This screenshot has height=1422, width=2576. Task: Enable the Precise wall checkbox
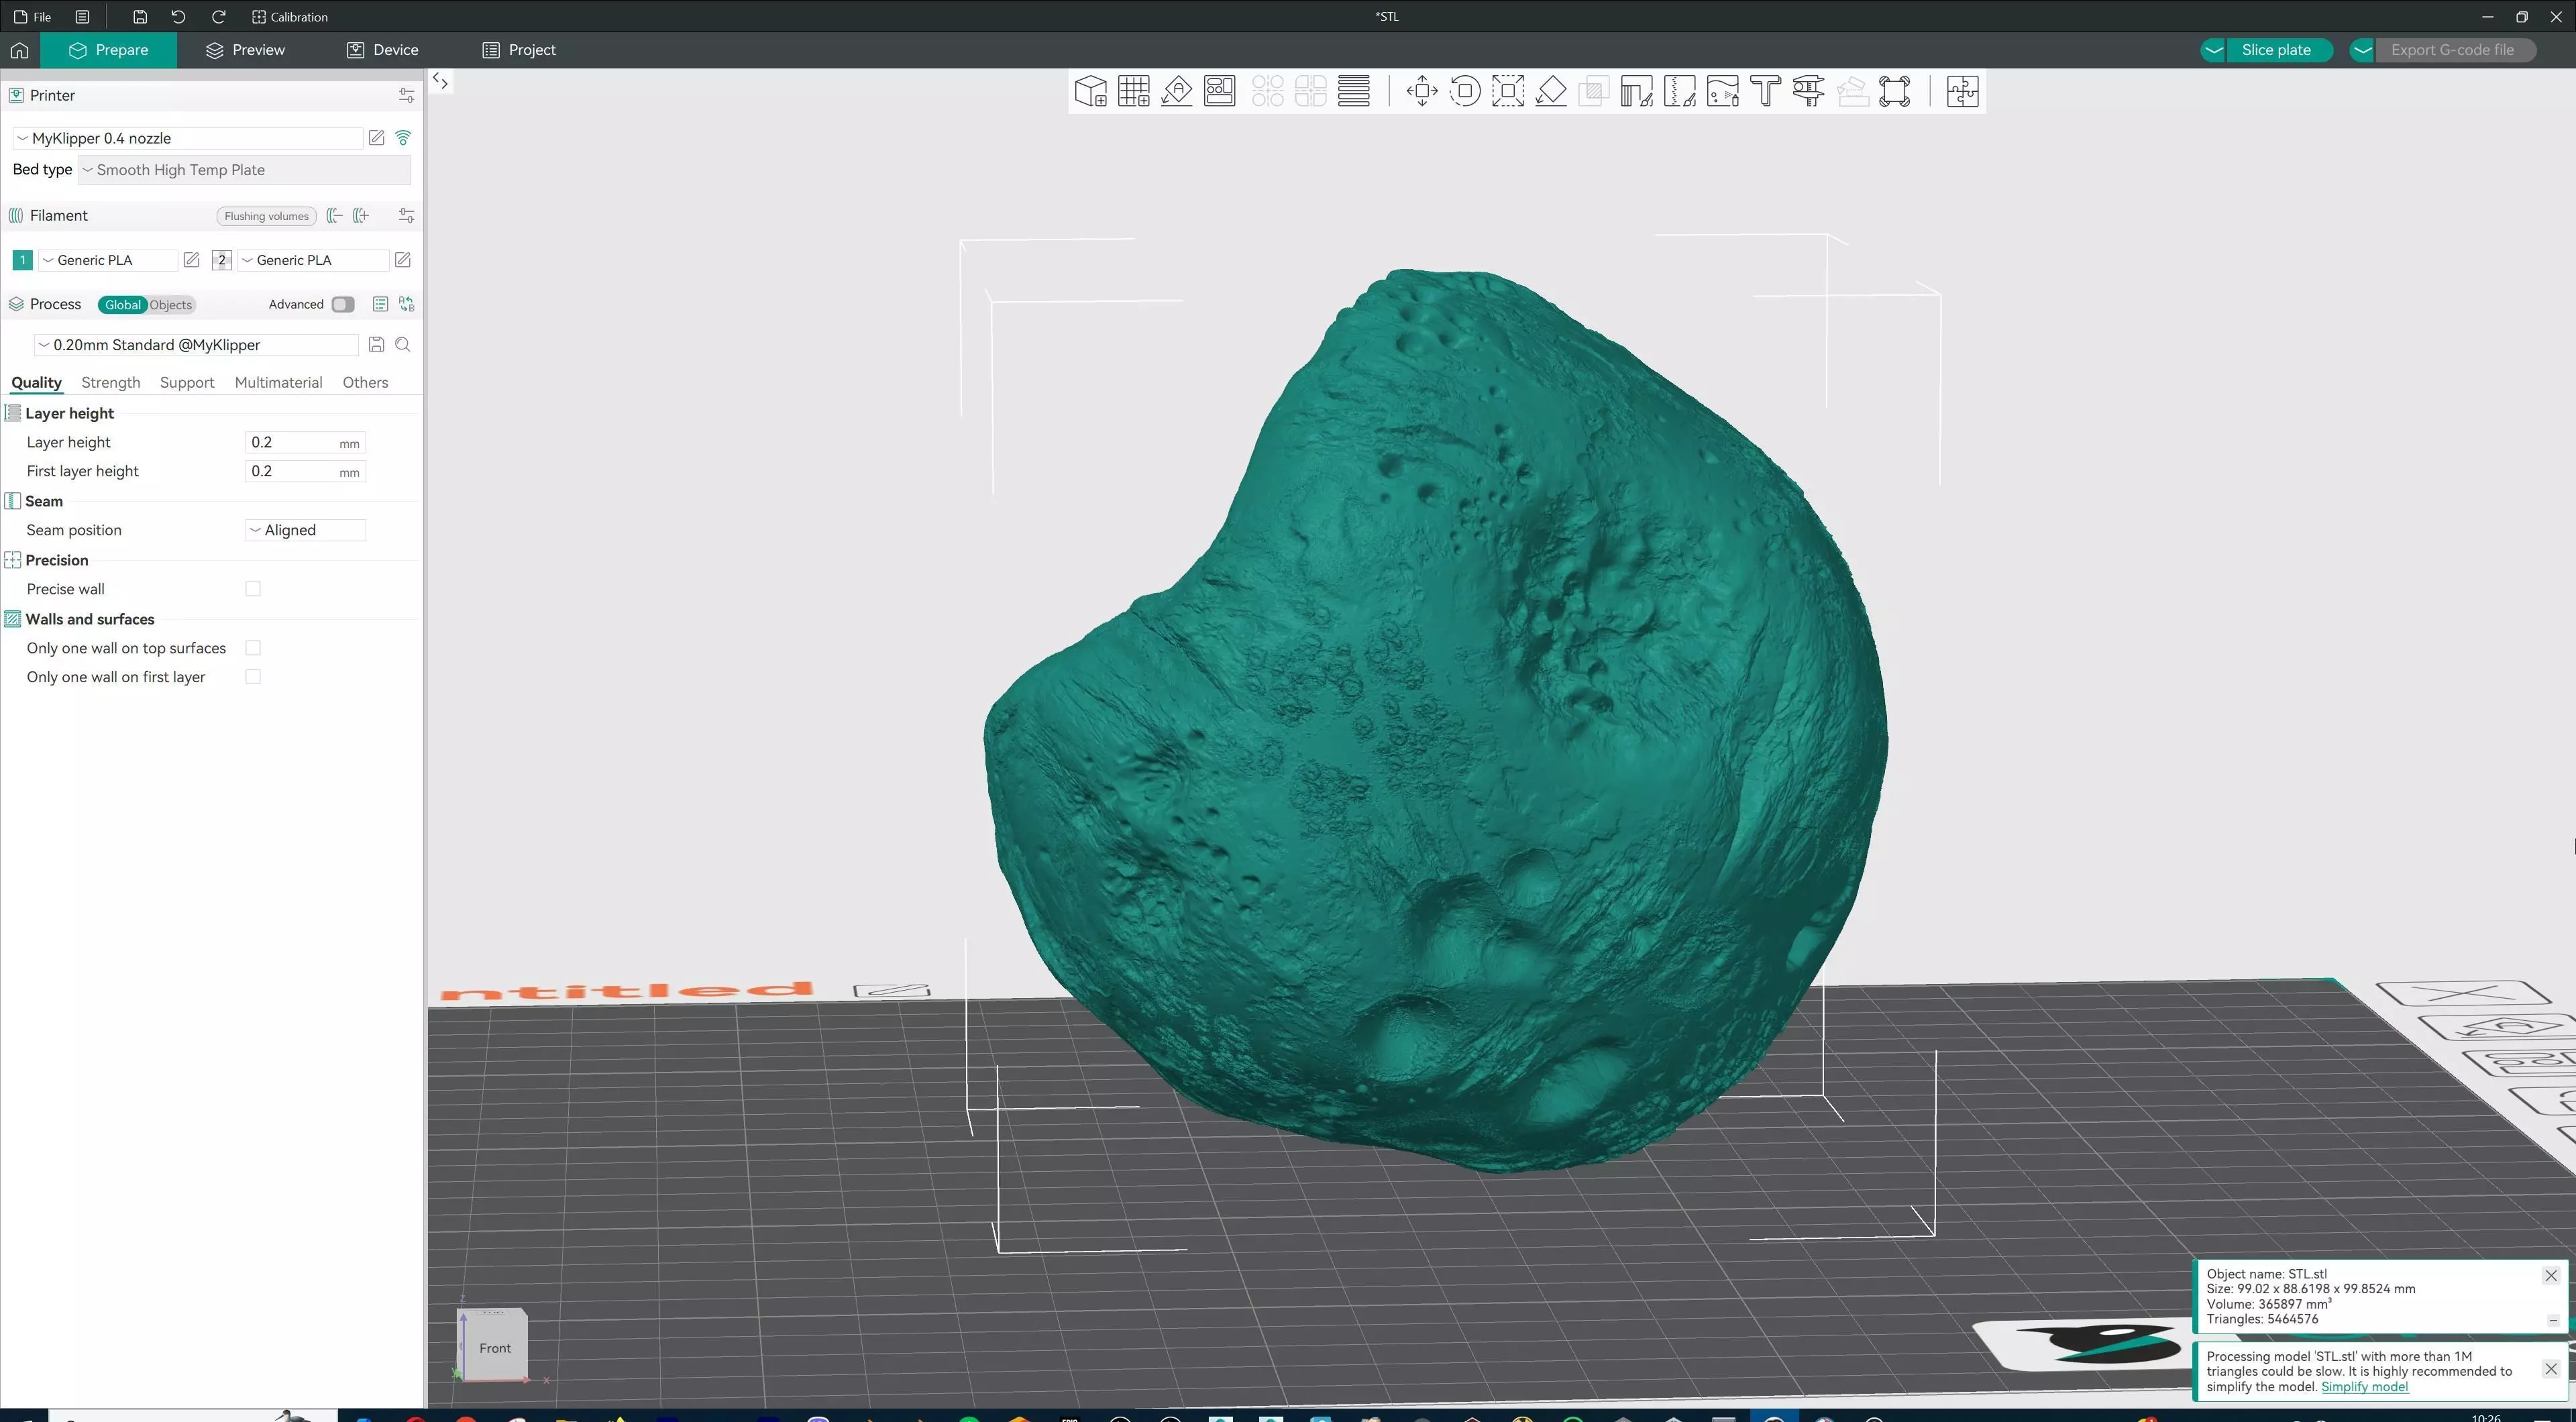[x=253, y=589]
